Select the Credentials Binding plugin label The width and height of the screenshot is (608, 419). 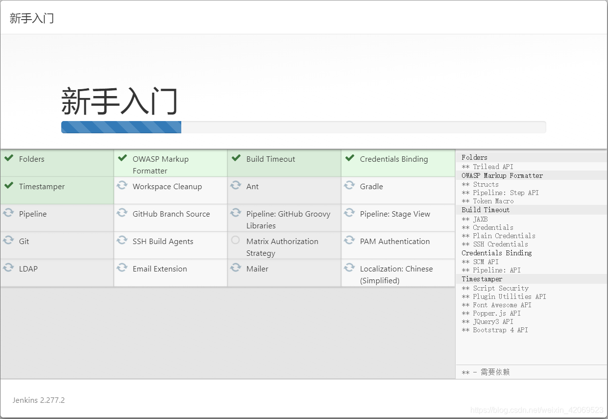[394, 159]
